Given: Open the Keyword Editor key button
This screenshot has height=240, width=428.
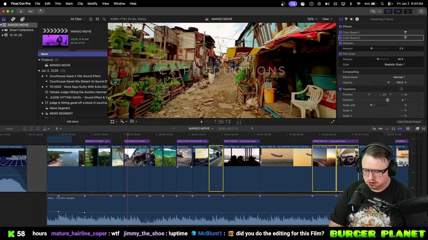Looking at the screenshot, I should click(30, 11).
